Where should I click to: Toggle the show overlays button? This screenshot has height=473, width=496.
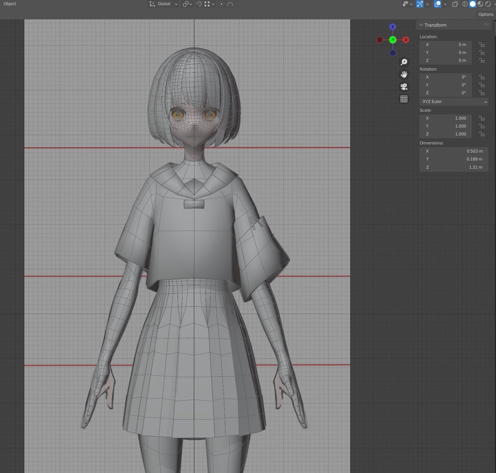pos(437,4)
